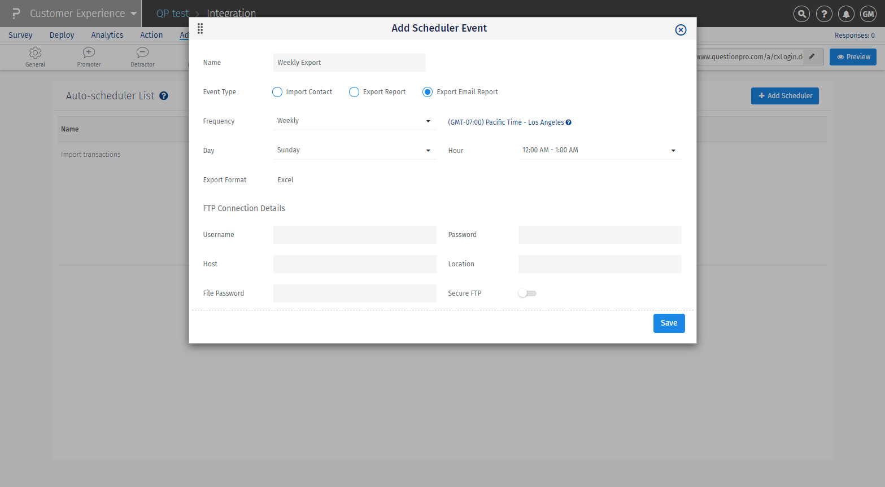Click the Save button
The image size is (885, 487).
669,323
